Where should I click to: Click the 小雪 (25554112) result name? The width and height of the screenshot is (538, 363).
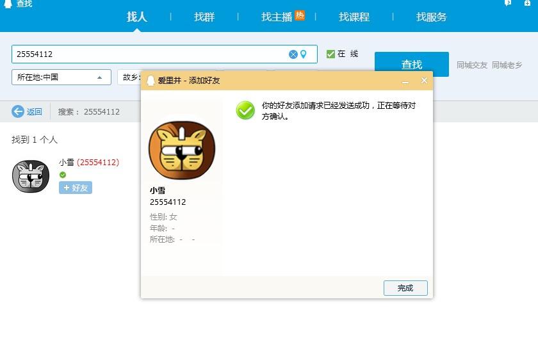(89, 162)
